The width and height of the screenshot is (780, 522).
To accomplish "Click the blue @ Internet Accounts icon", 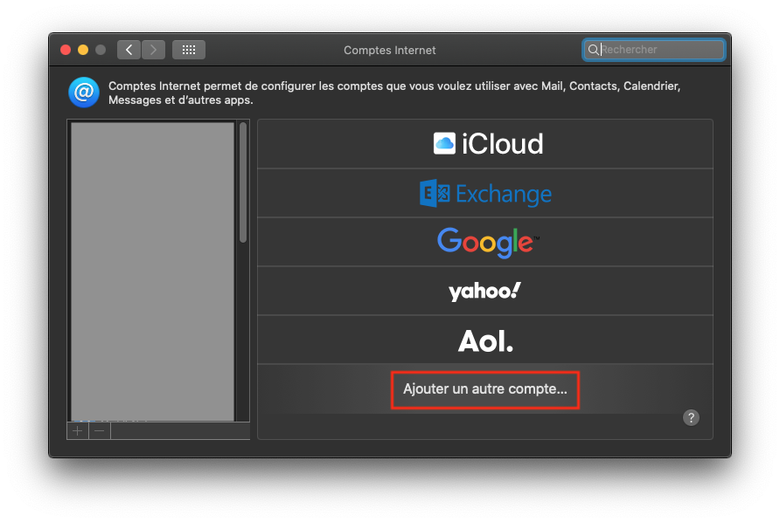I will click(x=84, y=92).
